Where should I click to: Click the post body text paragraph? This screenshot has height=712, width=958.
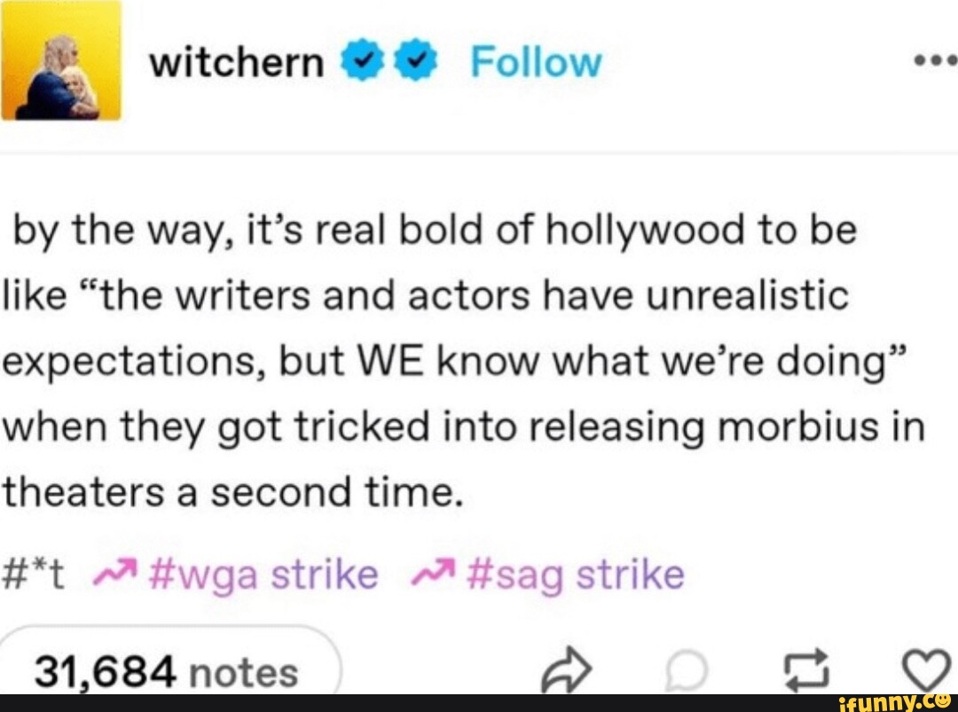[464, 362]
